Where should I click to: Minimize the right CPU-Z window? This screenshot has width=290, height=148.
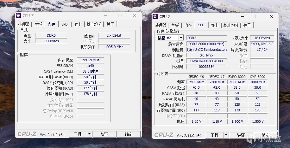[243, 16]
